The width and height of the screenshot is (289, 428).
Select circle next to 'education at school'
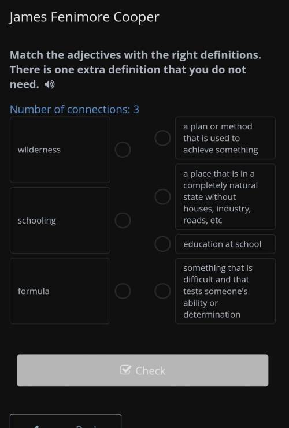tap(162, 244)
